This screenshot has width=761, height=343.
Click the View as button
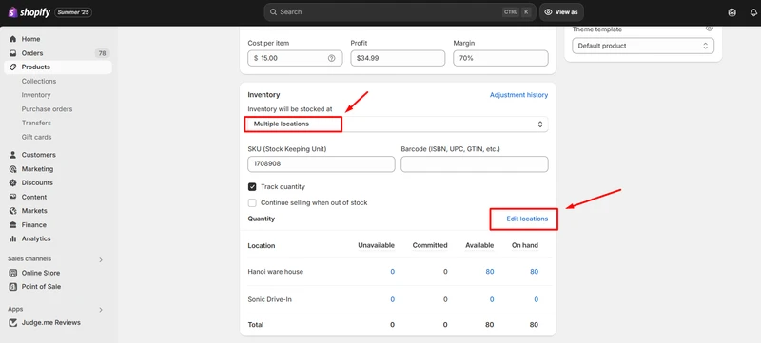tap(561, 12)
